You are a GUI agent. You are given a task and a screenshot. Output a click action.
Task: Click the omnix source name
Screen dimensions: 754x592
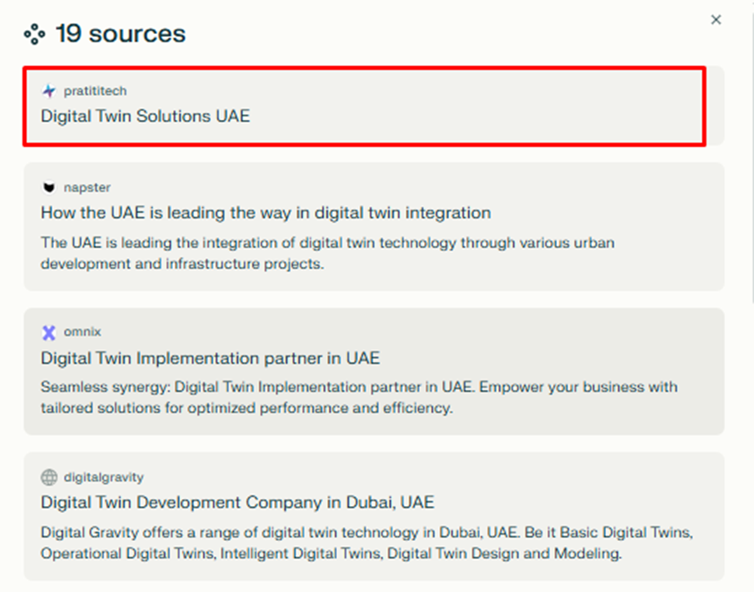(x=82, y=332)
